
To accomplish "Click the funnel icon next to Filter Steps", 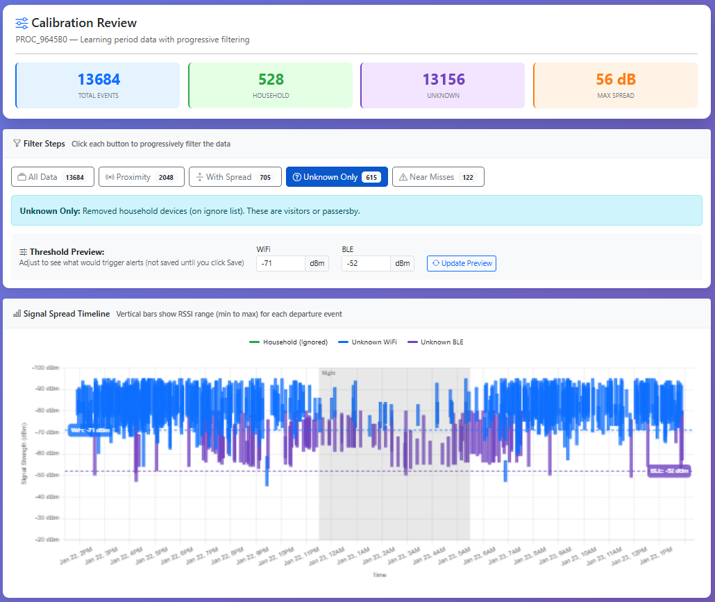I will (x=17, y=144).
